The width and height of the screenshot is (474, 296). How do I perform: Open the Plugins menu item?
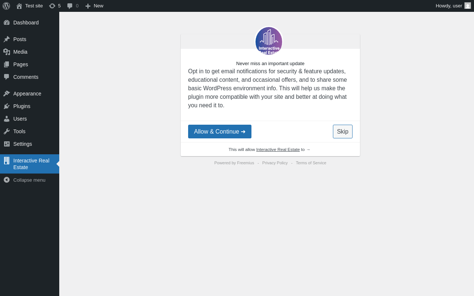[x=30, y=106]
